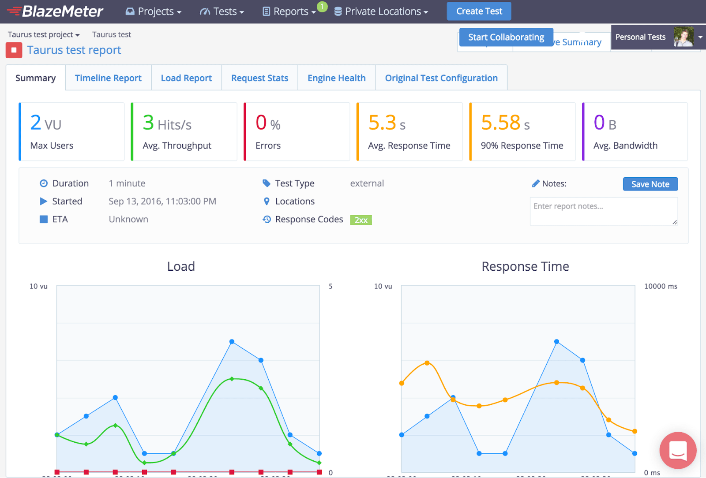This screenshot has width=706, height=478.
Task: Click the Locations pin icon
Action: pos(267,202)
